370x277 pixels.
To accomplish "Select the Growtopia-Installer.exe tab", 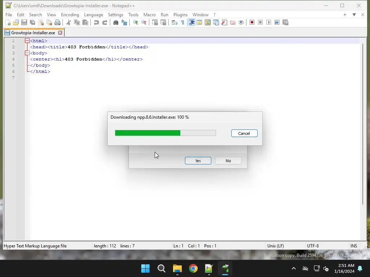I will tap(33, 33).
